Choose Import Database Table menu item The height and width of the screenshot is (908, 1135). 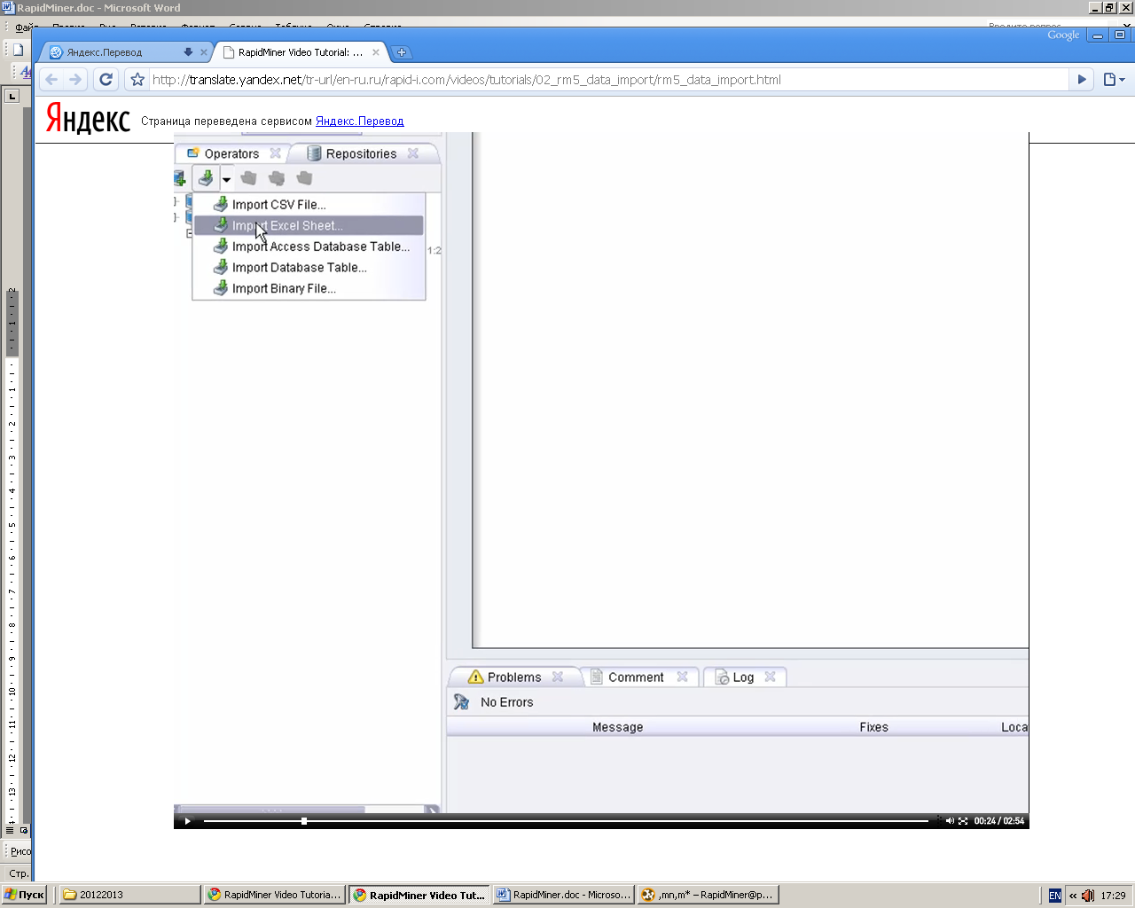click(309, 268)
